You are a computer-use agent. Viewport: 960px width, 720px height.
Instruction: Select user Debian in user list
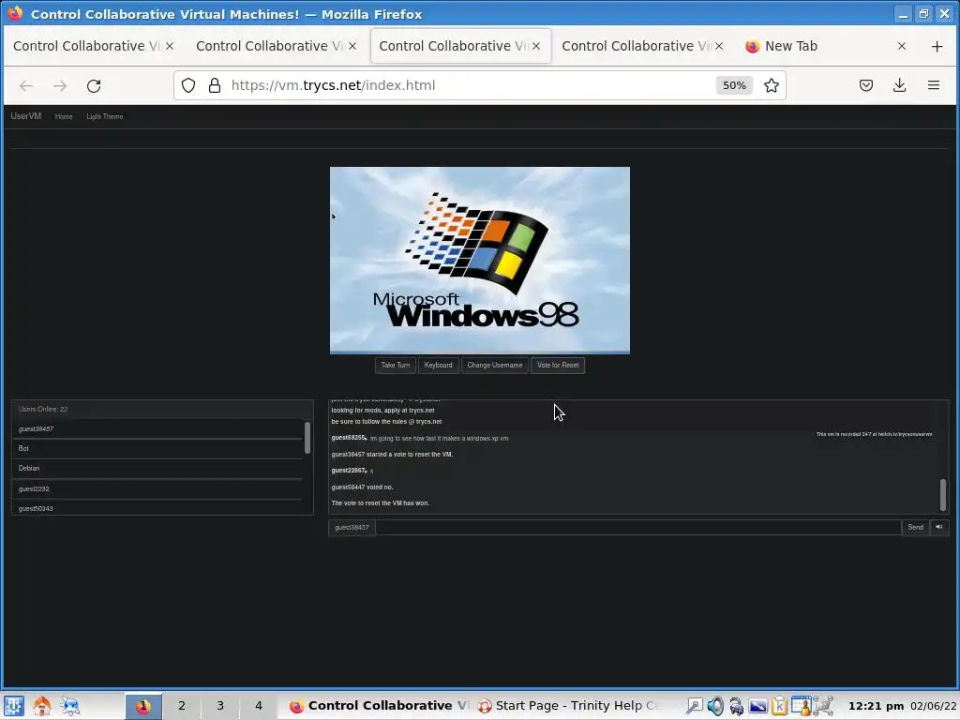tap(157, 468)
